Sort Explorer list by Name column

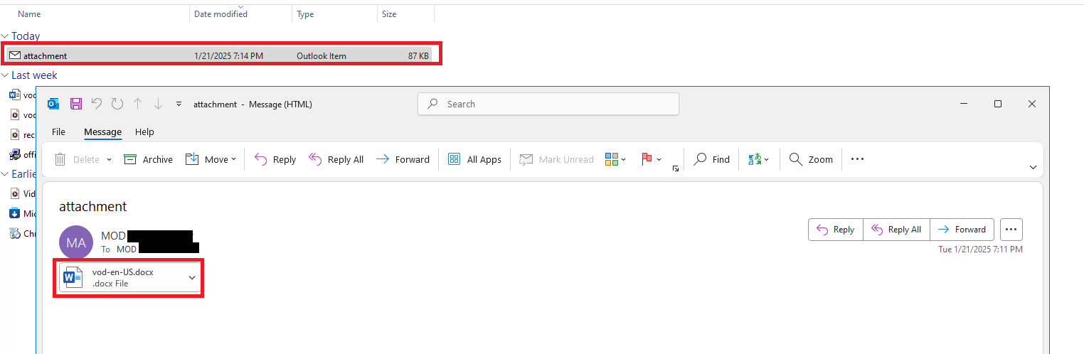[x=29, y=14]
